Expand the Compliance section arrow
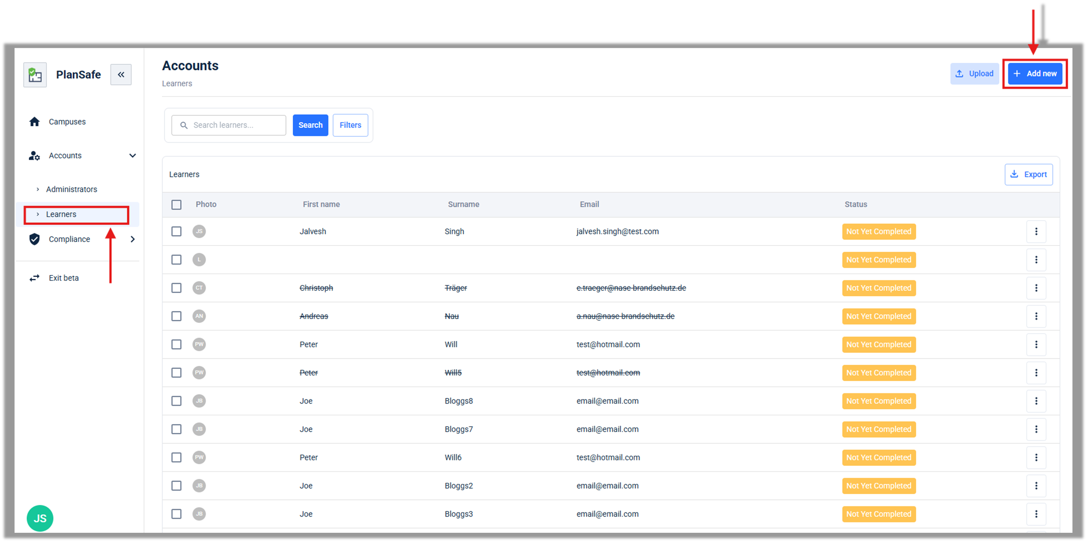 click(132, 239)
